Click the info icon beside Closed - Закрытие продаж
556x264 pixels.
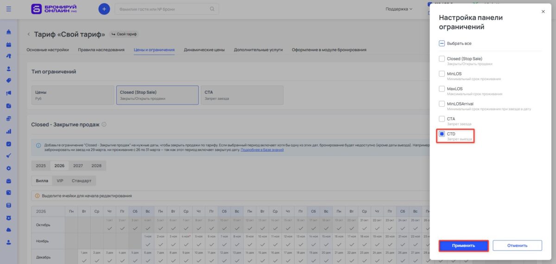click(104, 124)
